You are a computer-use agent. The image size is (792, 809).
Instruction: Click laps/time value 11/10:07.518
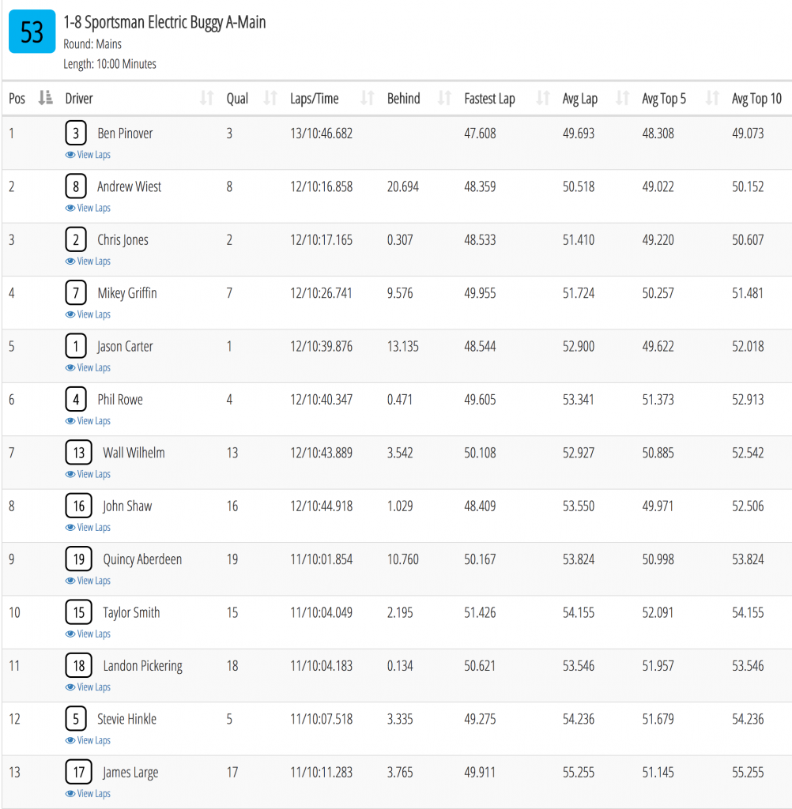point(321,719)
